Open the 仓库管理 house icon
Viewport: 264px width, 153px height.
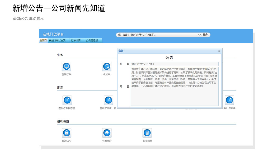coord(107,133)
